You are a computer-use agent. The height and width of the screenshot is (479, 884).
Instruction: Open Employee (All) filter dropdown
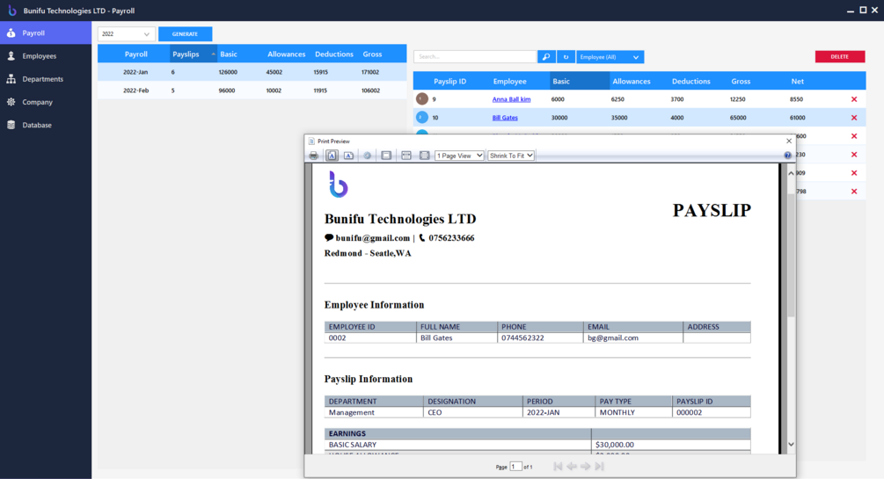tap(610, 57)
